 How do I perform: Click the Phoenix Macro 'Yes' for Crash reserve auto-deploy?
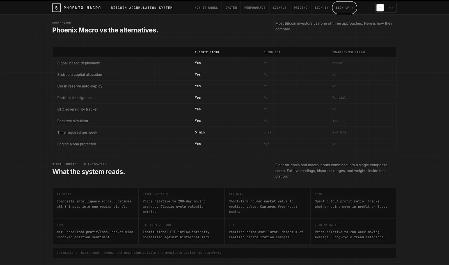click(x=198, y=86)
